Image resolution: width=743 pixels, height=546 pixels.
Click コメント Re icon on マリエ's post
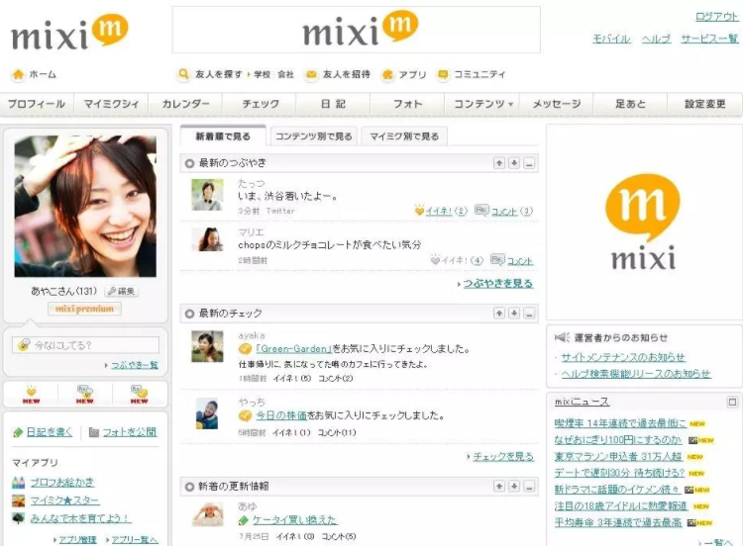tap(497, 259)
